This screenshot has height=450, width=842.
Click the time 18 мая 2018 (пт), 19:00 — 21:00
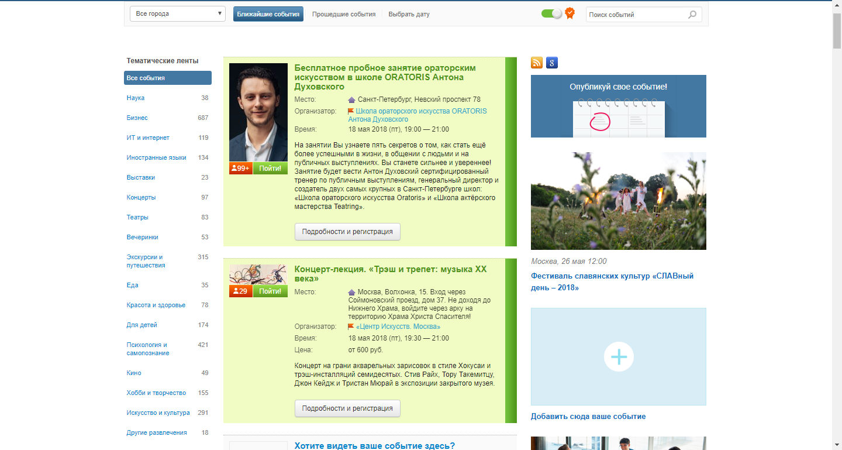coord(399,129)
